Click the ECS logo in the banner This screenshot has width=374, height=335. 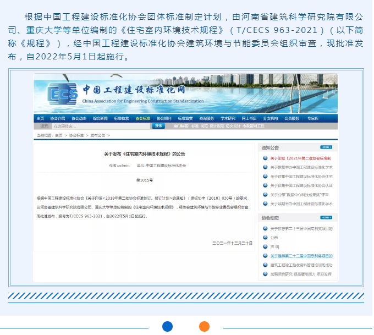coord(63,94)
